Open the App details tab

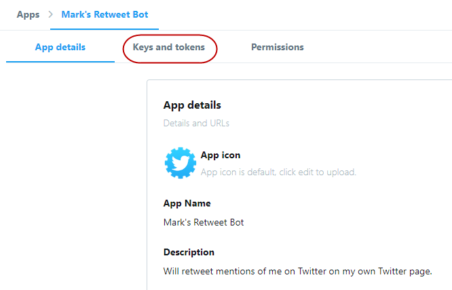[60, 48]
